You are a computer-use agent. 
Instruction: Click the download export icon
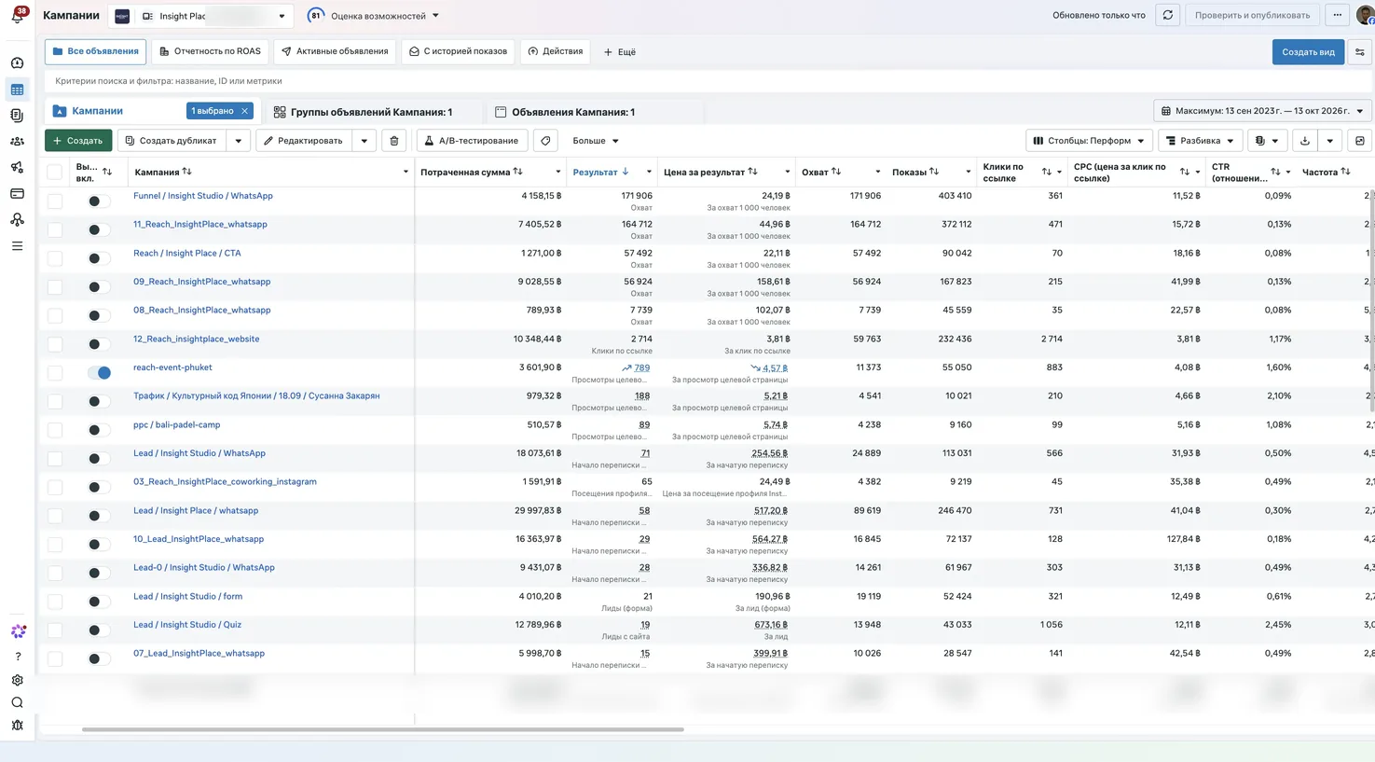pyautogui.click(x=1304, y=141)
